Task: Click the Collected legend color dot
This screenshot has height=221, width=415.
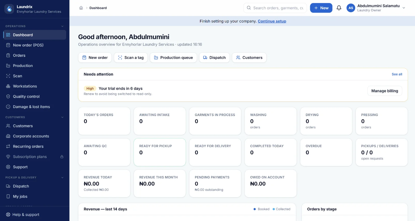Action: click(274, 209)
